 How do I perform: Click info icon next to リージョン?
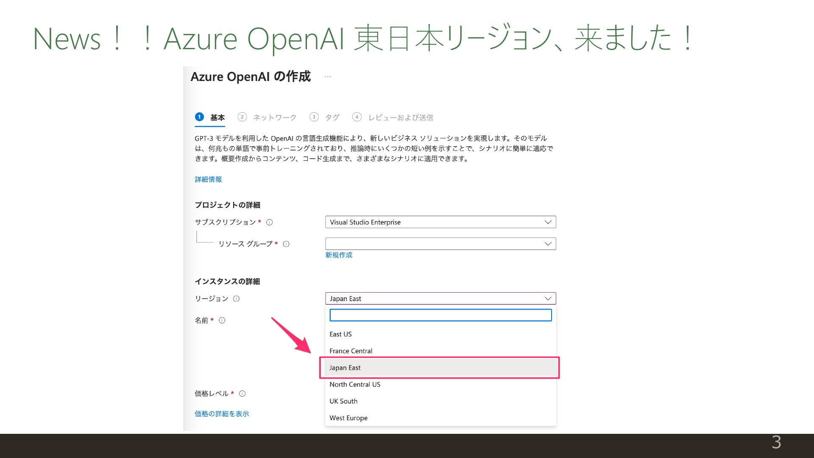tap(236, 299)
